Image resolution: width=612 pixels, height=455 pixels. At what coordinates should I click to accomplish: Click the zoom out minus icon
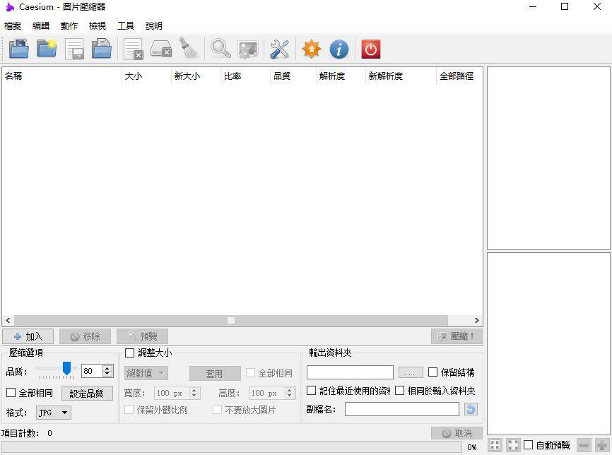tap(584, 445)
